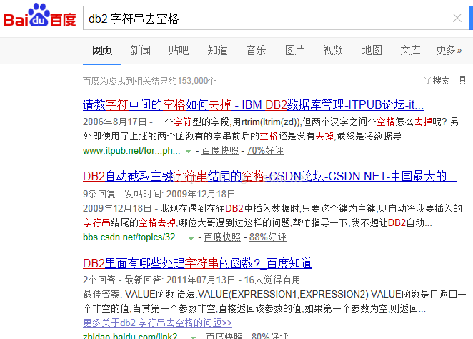Click the date text 2006年8月17日
Screen dimensions: 473x339
coord(114,122)
